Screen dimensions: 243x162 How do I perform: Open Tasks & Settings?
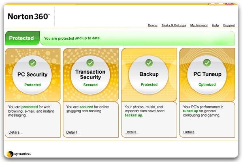pos(174,25)
